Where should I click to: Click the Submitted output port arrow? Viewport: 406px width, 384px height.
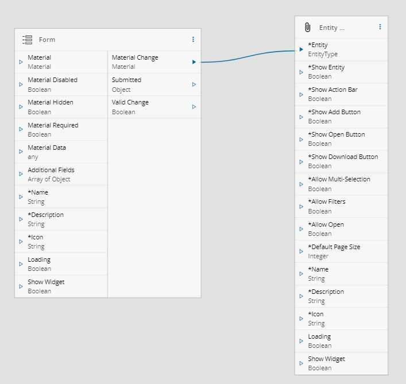tap(194, 84)
